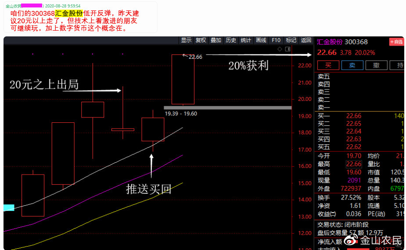This screenshot has width=406, height=250.
Task: Add stock with +自选 button
Action: coord(396,42)
